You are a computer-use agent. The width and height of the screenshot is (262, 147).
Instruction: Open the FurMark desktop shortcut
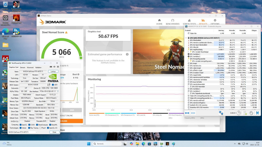[x=16, y=19]
